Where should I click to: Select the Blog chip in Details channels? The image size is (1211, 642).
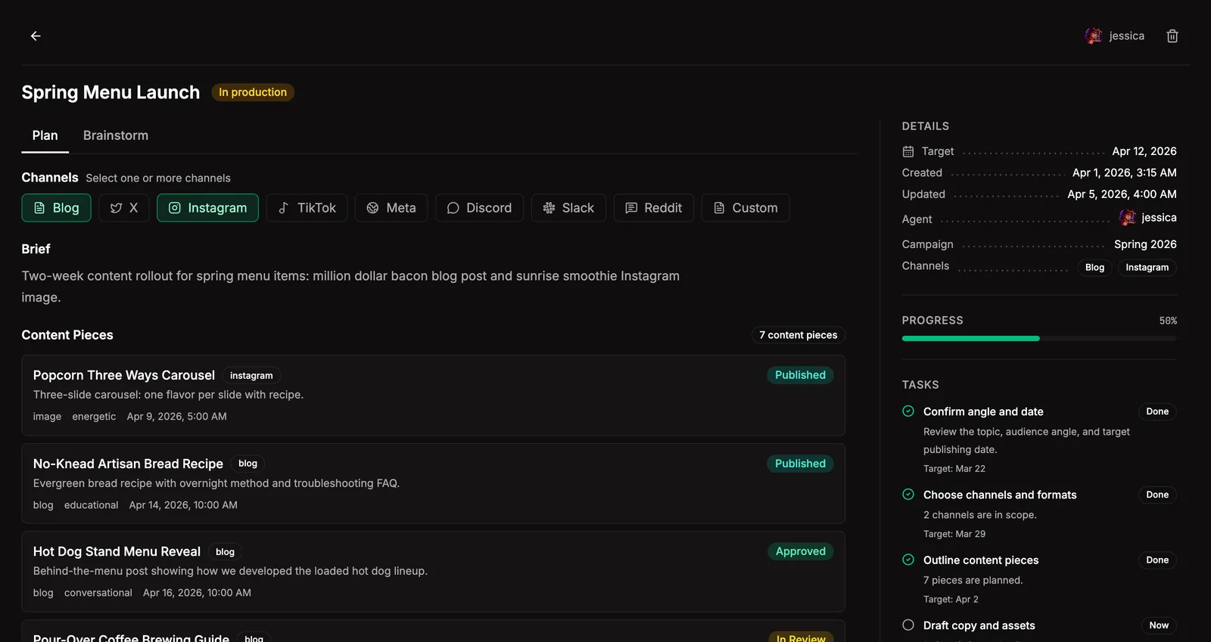click(1094, 268)
